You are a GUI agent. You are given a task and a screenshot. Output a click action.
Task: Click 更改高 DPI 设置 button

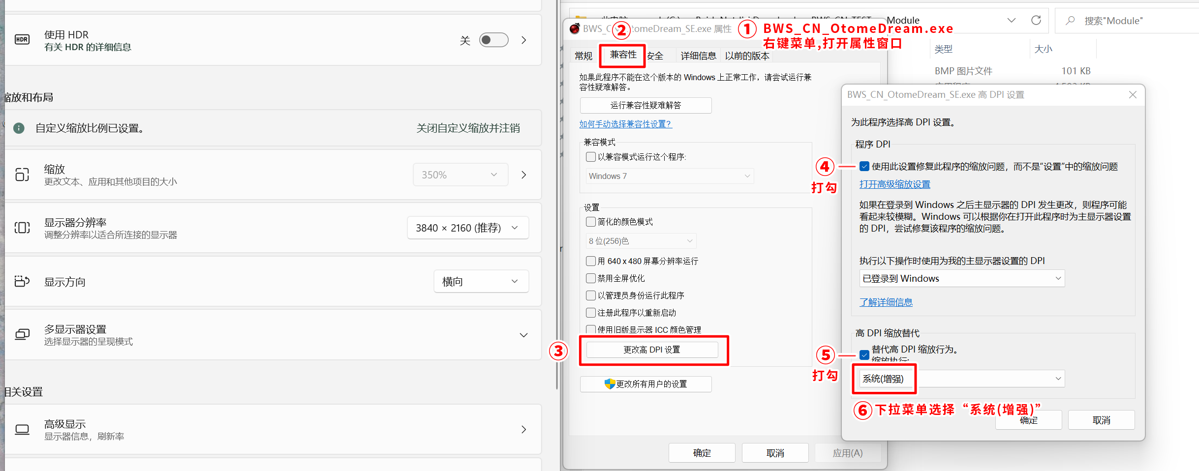click(652, 350)
